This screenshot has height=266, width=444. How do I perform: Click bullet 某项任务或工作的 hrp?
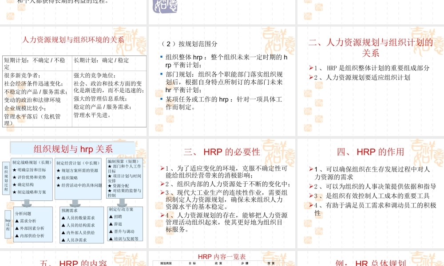coord(224,103)
